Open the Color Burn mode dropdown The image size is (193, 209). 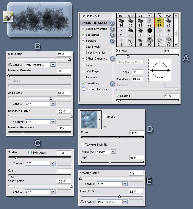[103, 152]
